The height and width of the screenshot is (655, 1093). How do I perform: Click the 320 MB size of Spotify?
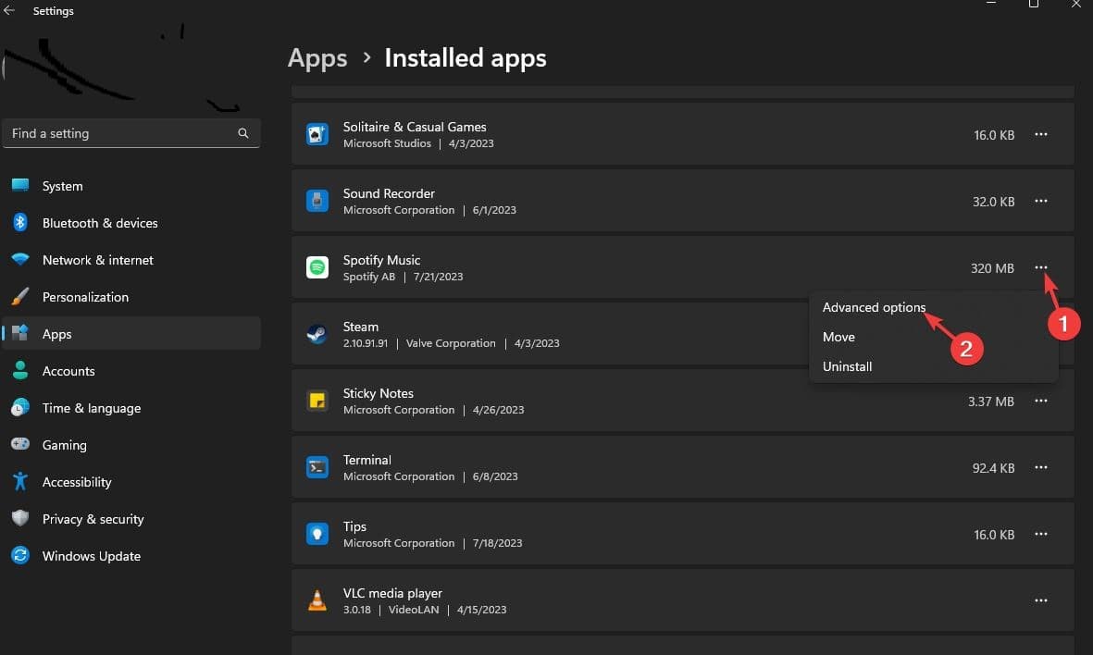(x=992, y=268)
